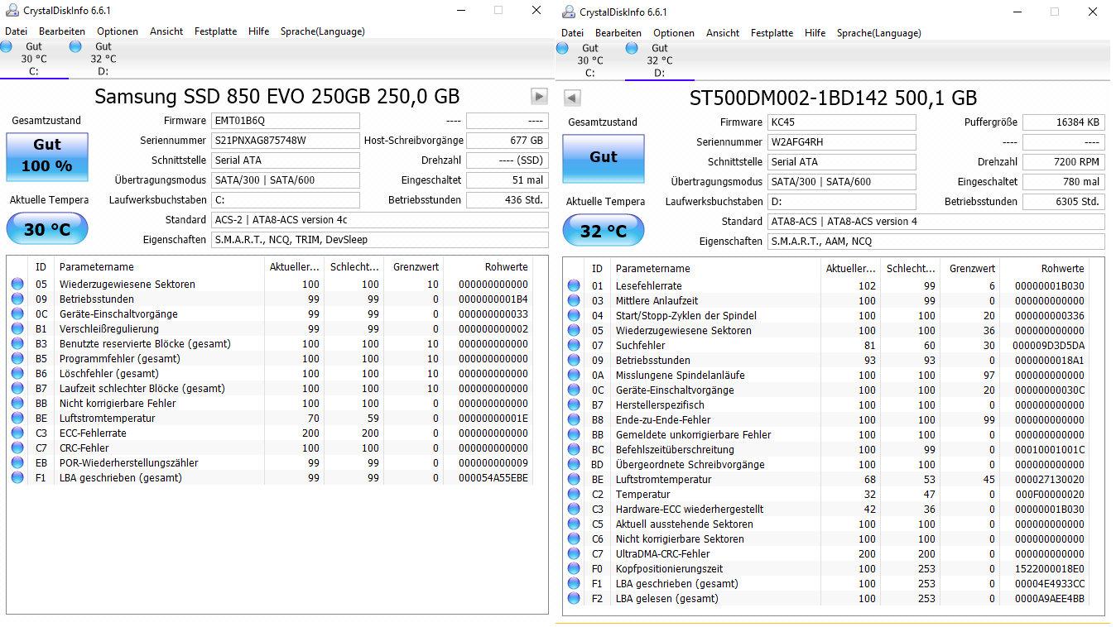The image size is (1116, 627).
Task: Click Rohwerte column header in right window
Action: click(1045, 269)
